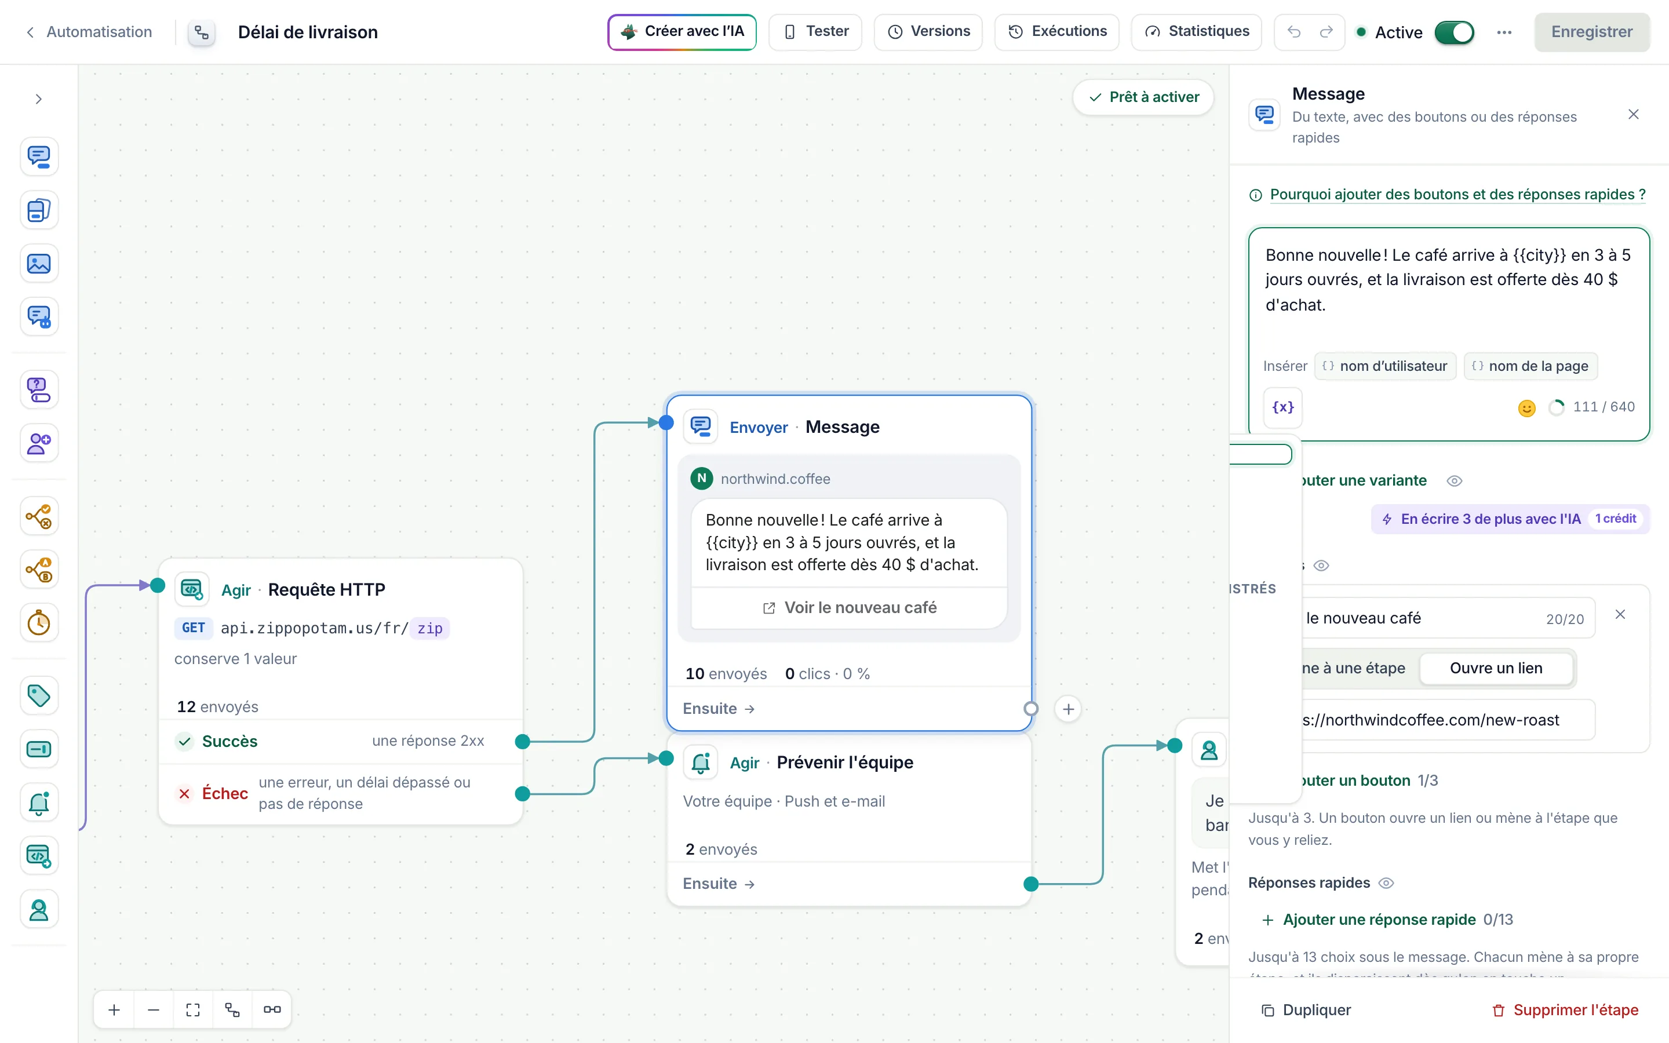
Task: Click Créer avec l'IA button
Action: click(682, 32)
